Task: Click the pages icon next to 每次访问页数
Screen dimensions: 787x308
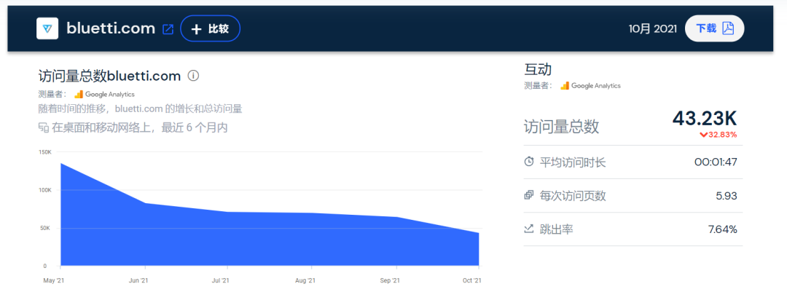Action: click(x=528, y=196)
